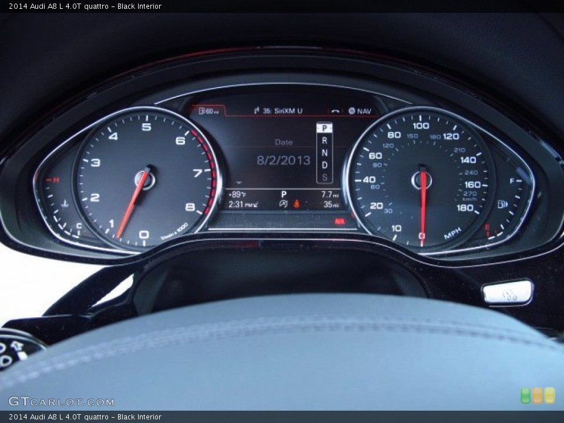
Task: Click the 180 mph mark on the speedometer
Action: click(x=465, y=207)
